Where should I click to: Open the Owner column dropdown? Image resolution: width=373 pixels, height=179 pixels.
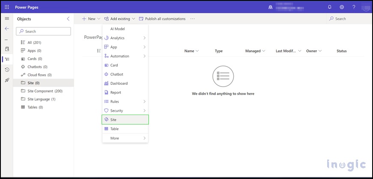[x=314, y=51]
